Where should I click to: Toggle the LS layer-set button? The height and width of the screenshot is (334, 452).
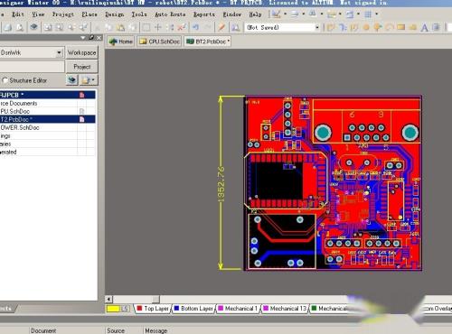click(126, 309)
